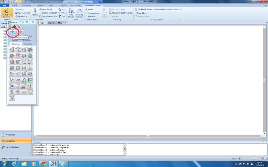Open the Models and Streams palette

pos(6,14)
